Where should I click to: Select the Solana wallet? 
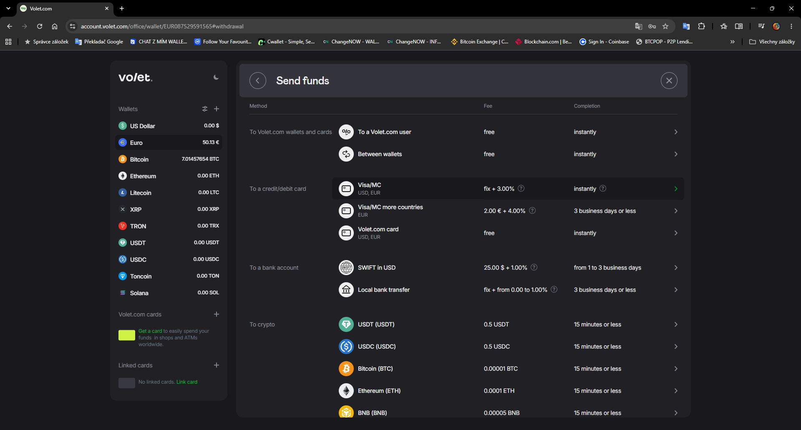click(x=169, y=293)
